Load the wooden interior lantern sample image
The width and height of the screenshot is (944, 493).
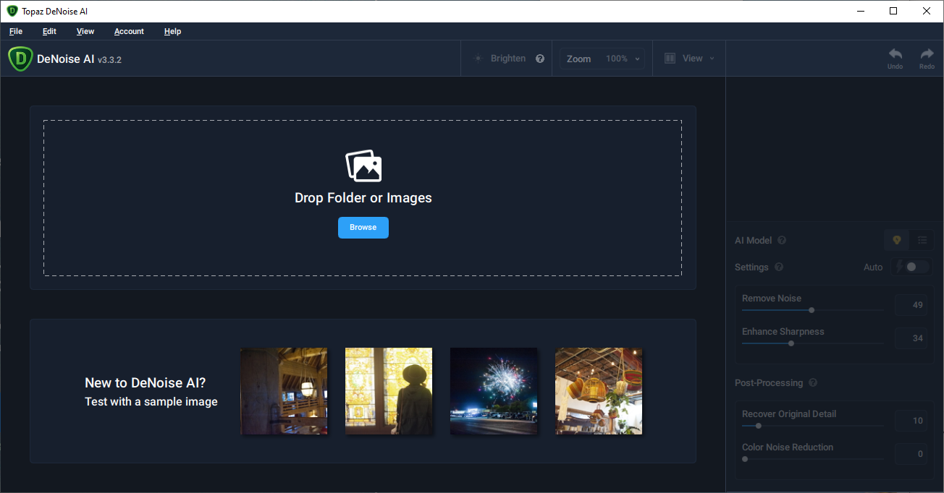point(284,391)
